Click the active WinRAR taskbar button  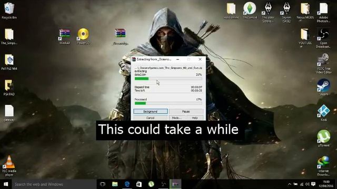point(175,184)
